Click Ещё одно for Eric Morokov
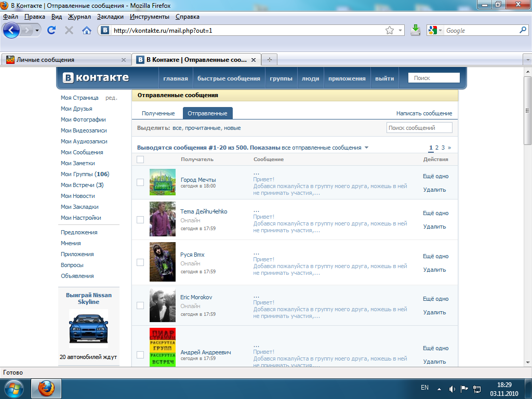532x399 pixels. point(436,299)
